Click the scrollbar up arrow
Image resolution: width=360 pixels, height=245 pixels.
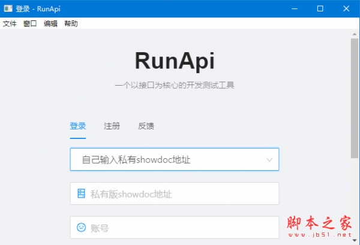[355, 34]
